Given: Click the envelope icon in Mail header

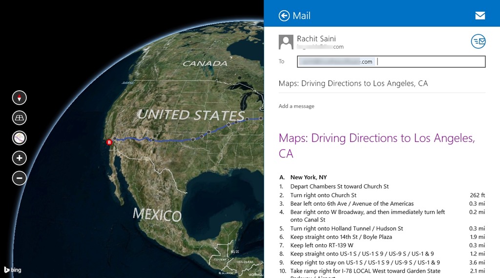Looking at the screenshot, I should (480, 16).
